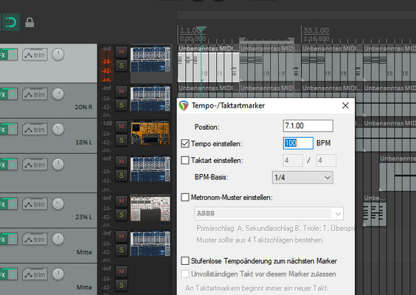Click FX power button on 23% L track

(13, 204)
